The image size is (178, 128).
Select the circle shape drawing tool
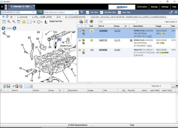pos(39,22)
